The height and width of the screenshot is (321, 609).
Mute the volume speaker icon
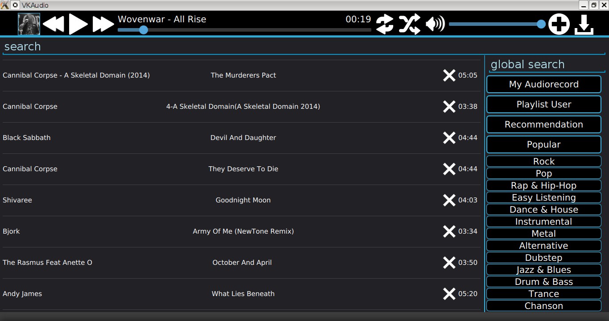(435, 24)
